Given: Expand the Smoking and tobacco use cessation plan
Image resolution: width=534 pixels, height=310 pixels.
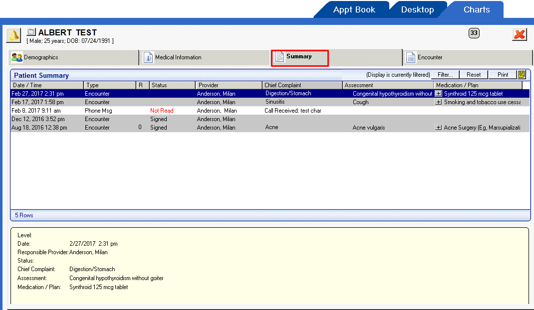Looking at the screenshot, I should (x=438, y=102).
